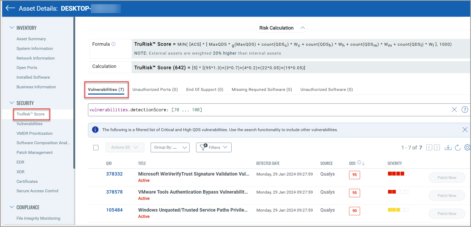Select TruRisk Score in sidebar
The width and height of the screenshot is (471, 227).
click(31, 114)
